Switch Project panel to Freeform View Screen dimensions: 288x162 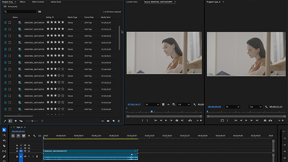click(21, 121)
